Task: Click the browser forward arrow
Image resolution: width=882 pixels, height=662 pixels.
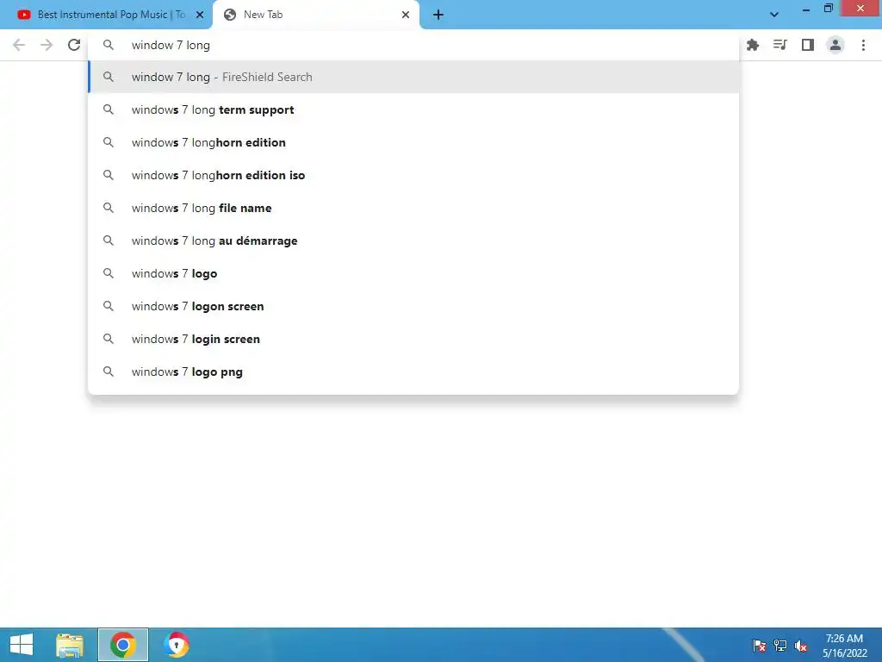Action: [x=47, y=45]
